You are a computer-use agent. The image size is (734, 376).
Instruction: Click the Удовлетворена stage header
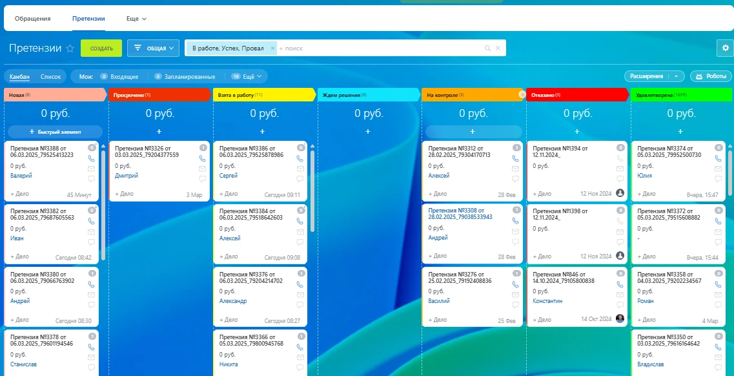(x=682, y=94)
